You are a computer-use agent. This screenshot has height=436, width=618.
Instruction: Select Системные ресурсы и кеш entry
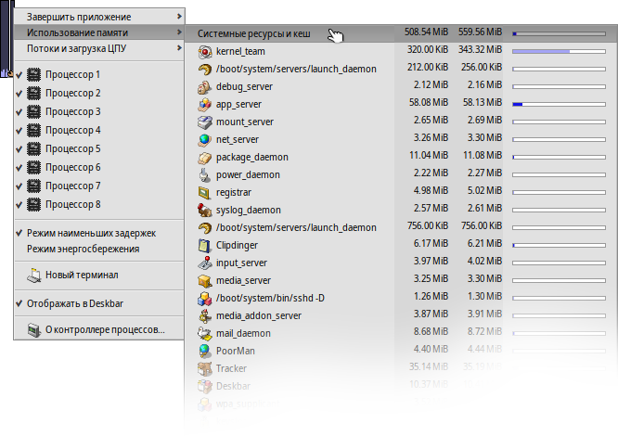coord(401,34)
